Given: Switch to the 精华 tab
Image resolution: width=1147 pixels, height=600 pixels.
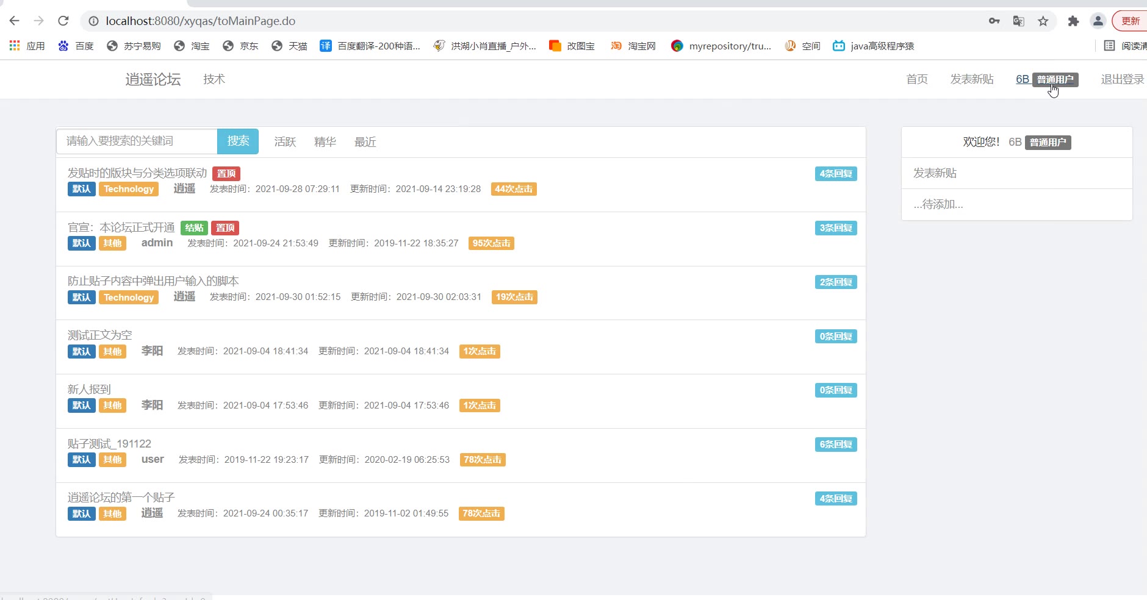Looking at the screenshot, I should [325, 142].
